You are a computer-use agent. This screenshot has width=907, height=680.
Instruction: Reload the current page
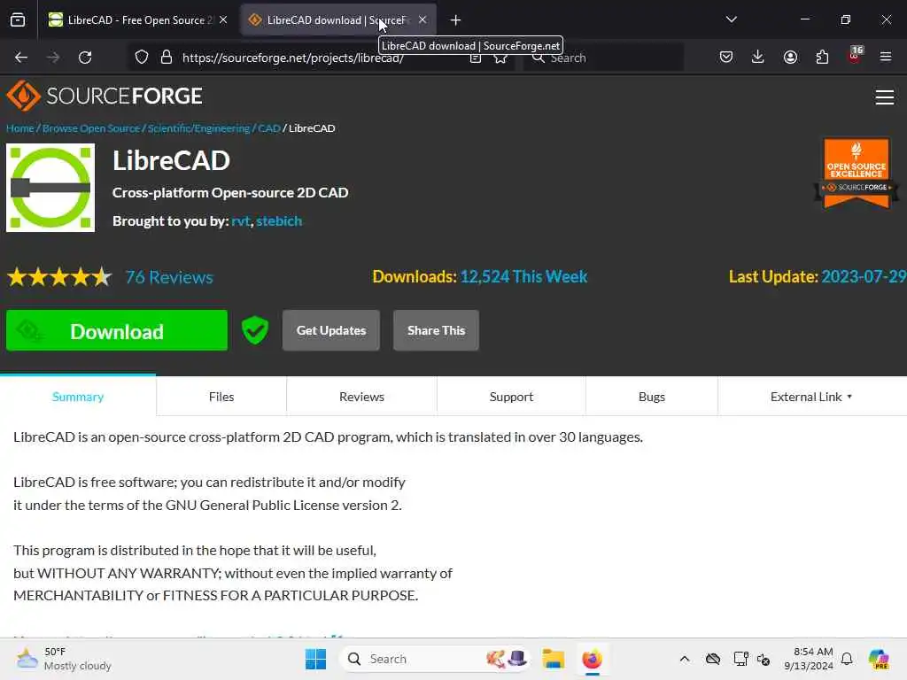coord(85,58)
